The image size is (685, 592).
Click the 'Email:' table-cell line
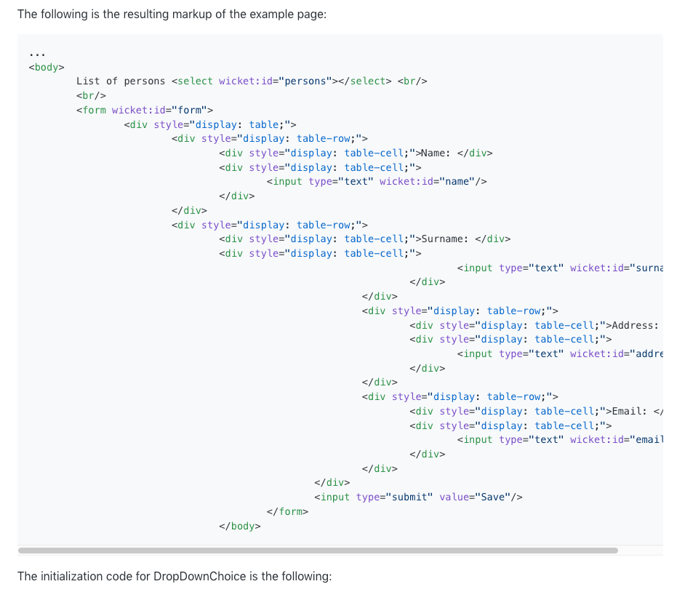click(536, 412)
